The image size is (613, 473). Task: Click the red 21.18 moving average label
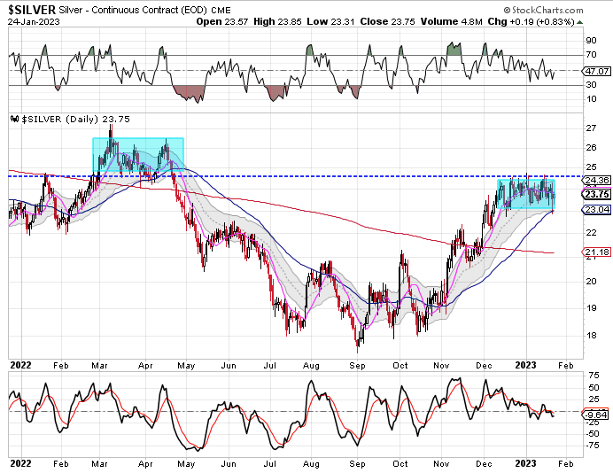click(594, 253)
